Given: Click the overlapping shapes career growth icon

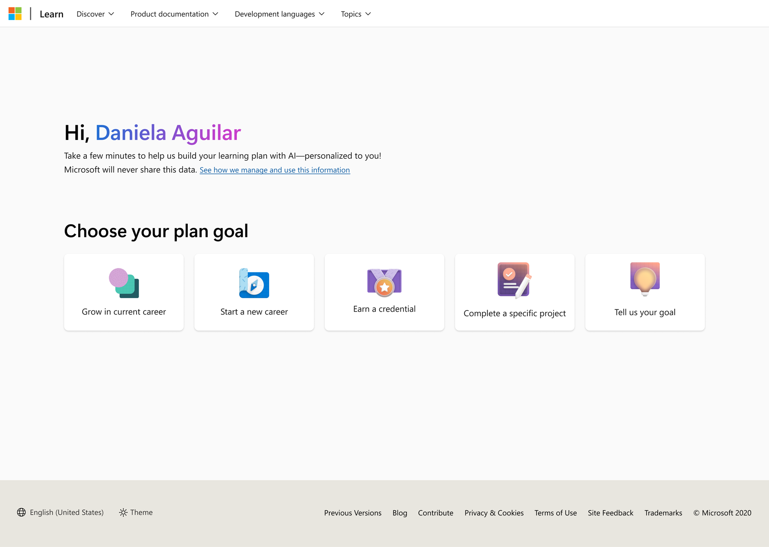Looking at the screenshot, I should 124,283.
